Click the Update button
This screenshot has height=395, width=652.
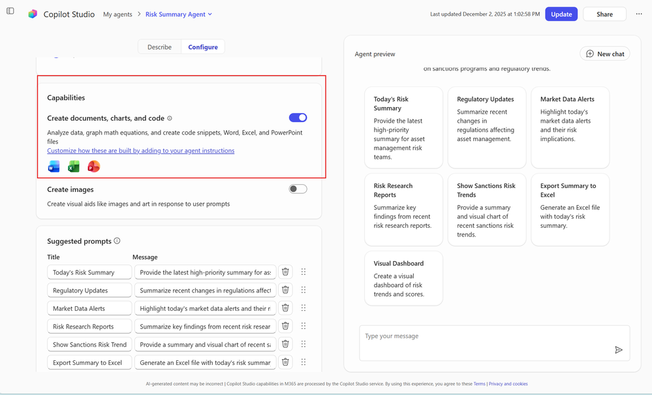[x=561, y=14]
